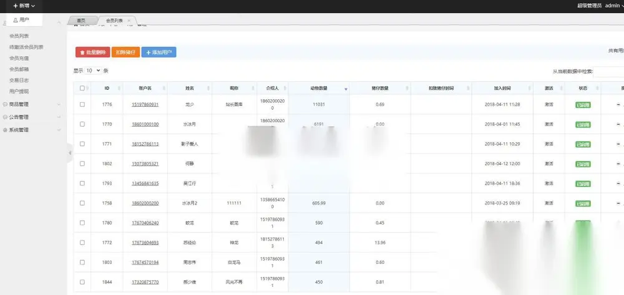The width and height of the screenshot is (624, 295).
Task: Check the box for ID 1770
Action: coord(82,124)
